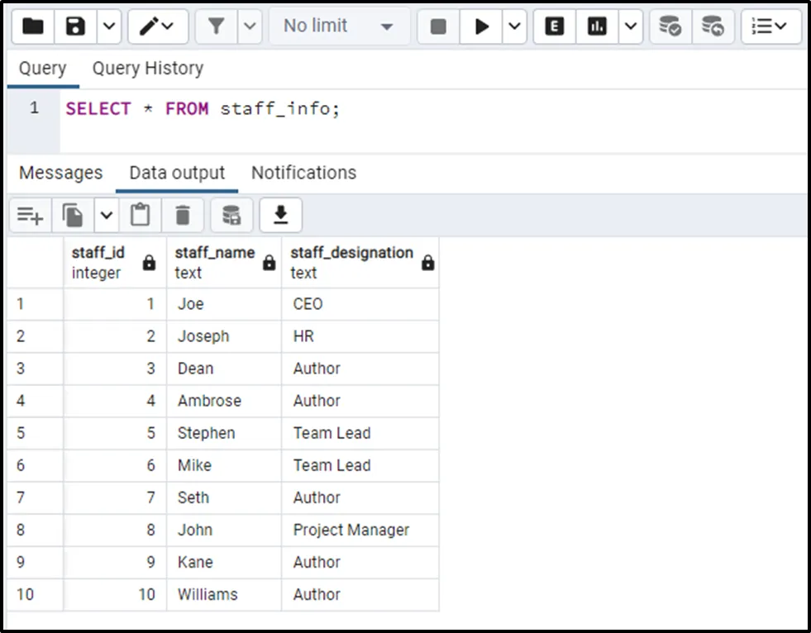Switch to the Query History tab
This screenshot has width=811, height=633.
pos(147,69)
